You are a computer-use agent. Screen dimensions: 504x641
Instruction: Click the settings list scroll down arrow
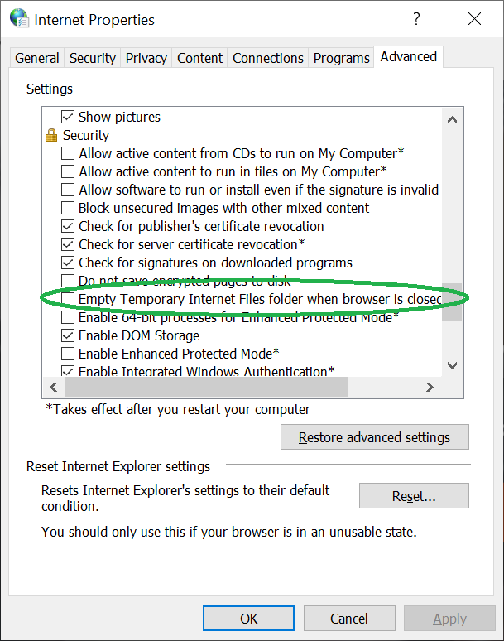[452, 365]
